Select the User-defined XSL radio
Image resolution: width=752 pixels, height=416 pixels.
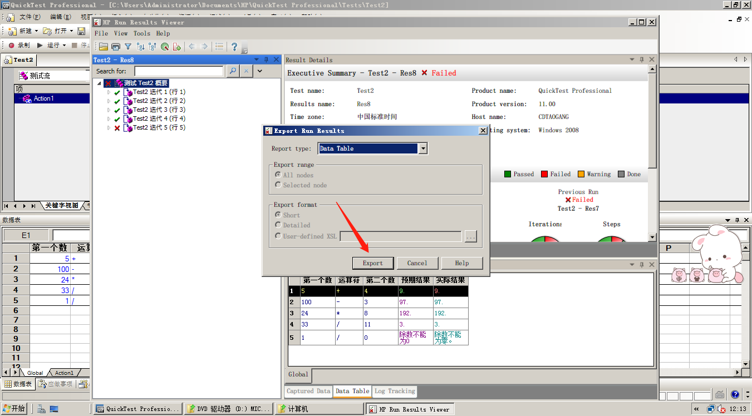coord(278,236)
